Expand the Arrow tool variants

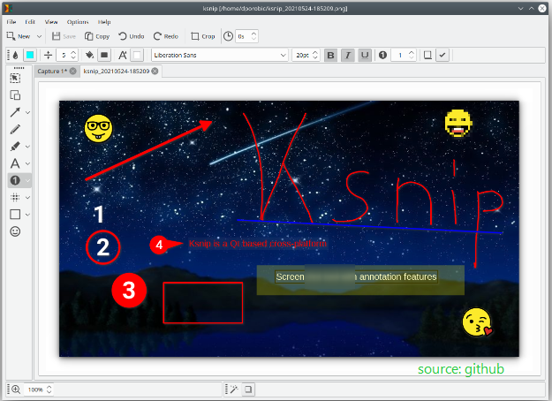(x=27, y=113)
